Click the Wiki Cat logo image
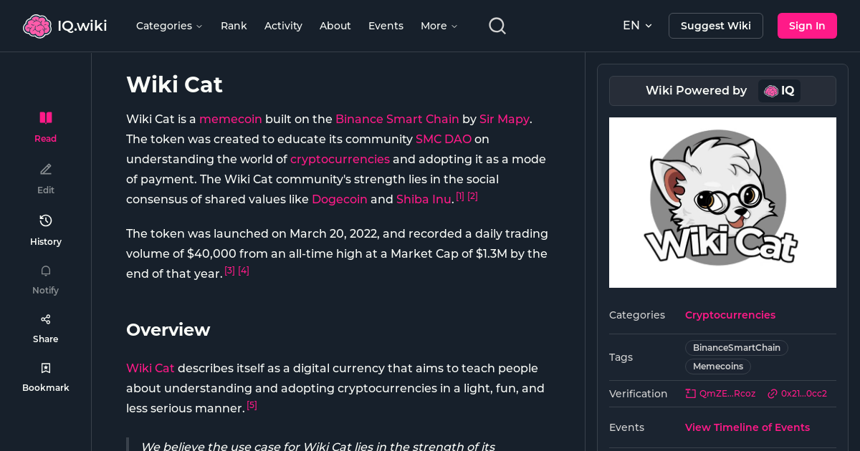Image resolution: width=860 pixels, height=451 pixels. [x=722, y=203]
